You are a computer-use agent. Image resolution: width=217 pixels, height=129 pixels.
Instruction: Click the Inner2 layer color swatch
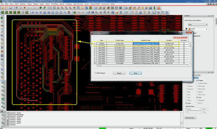190,29
